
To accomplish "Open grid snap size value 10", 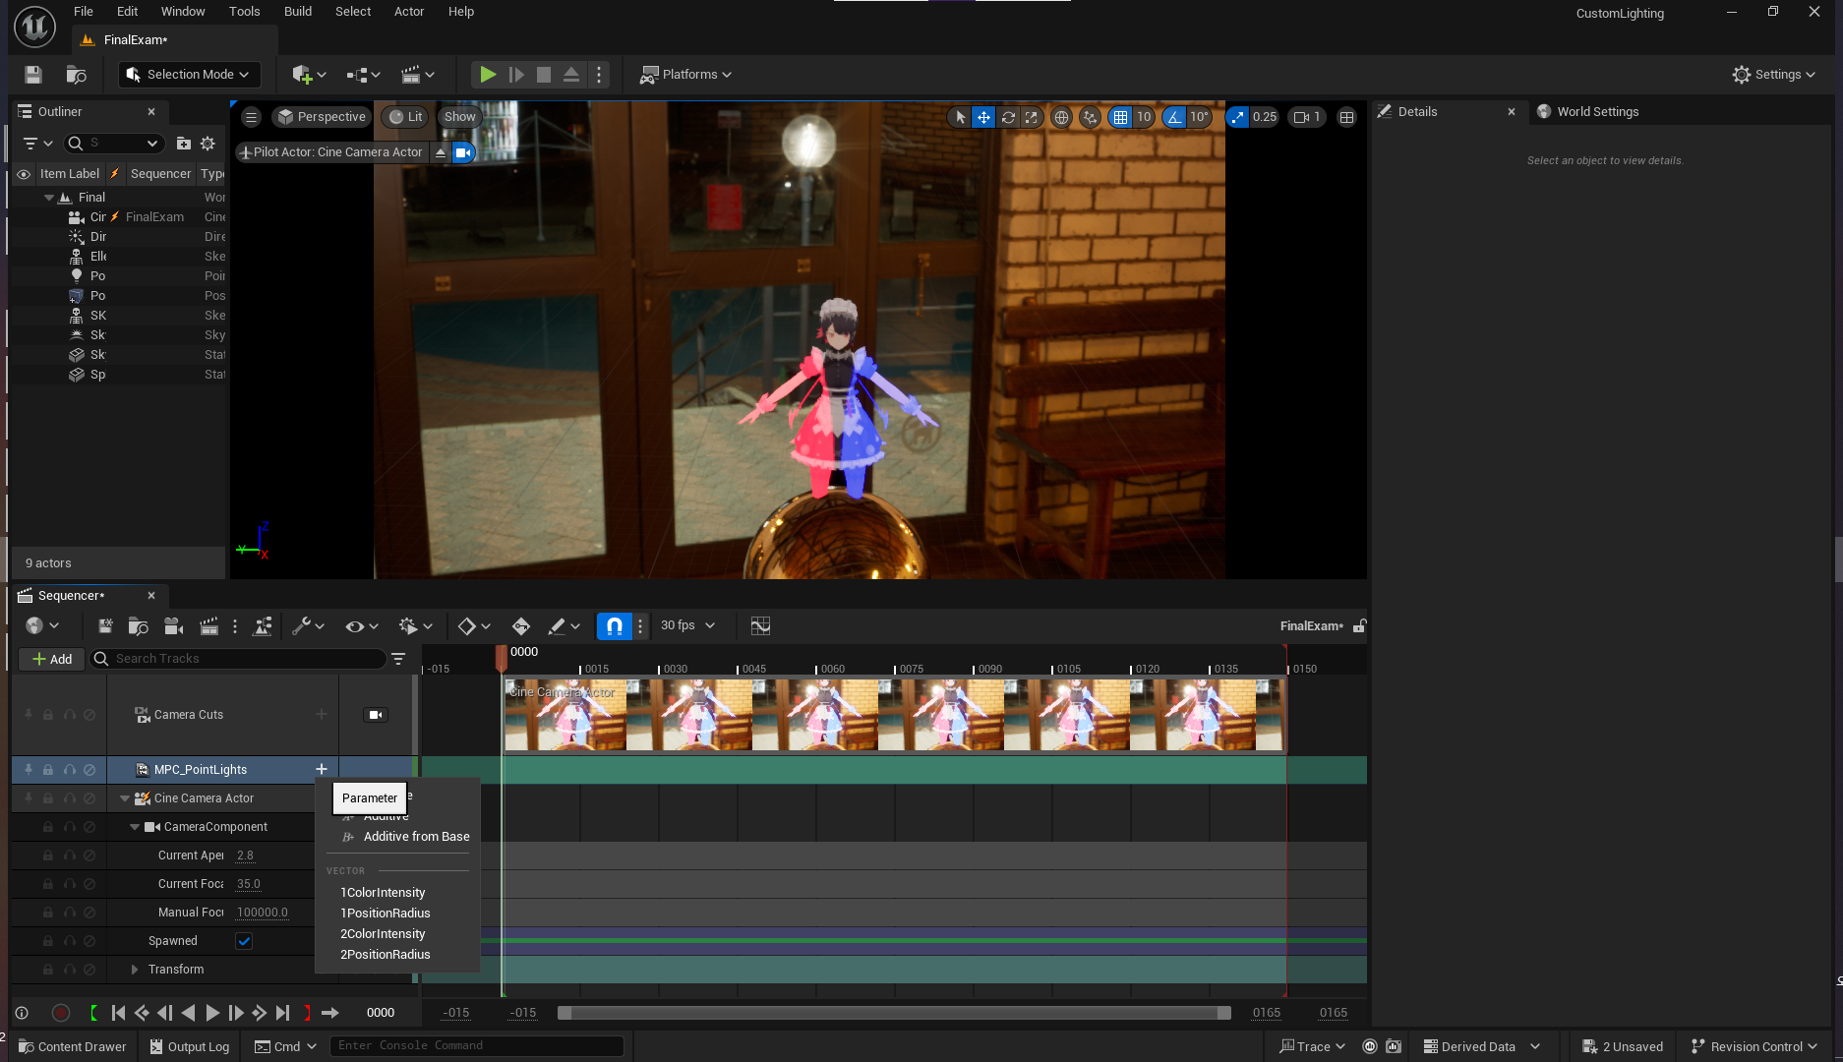I will click(1144, 117).
